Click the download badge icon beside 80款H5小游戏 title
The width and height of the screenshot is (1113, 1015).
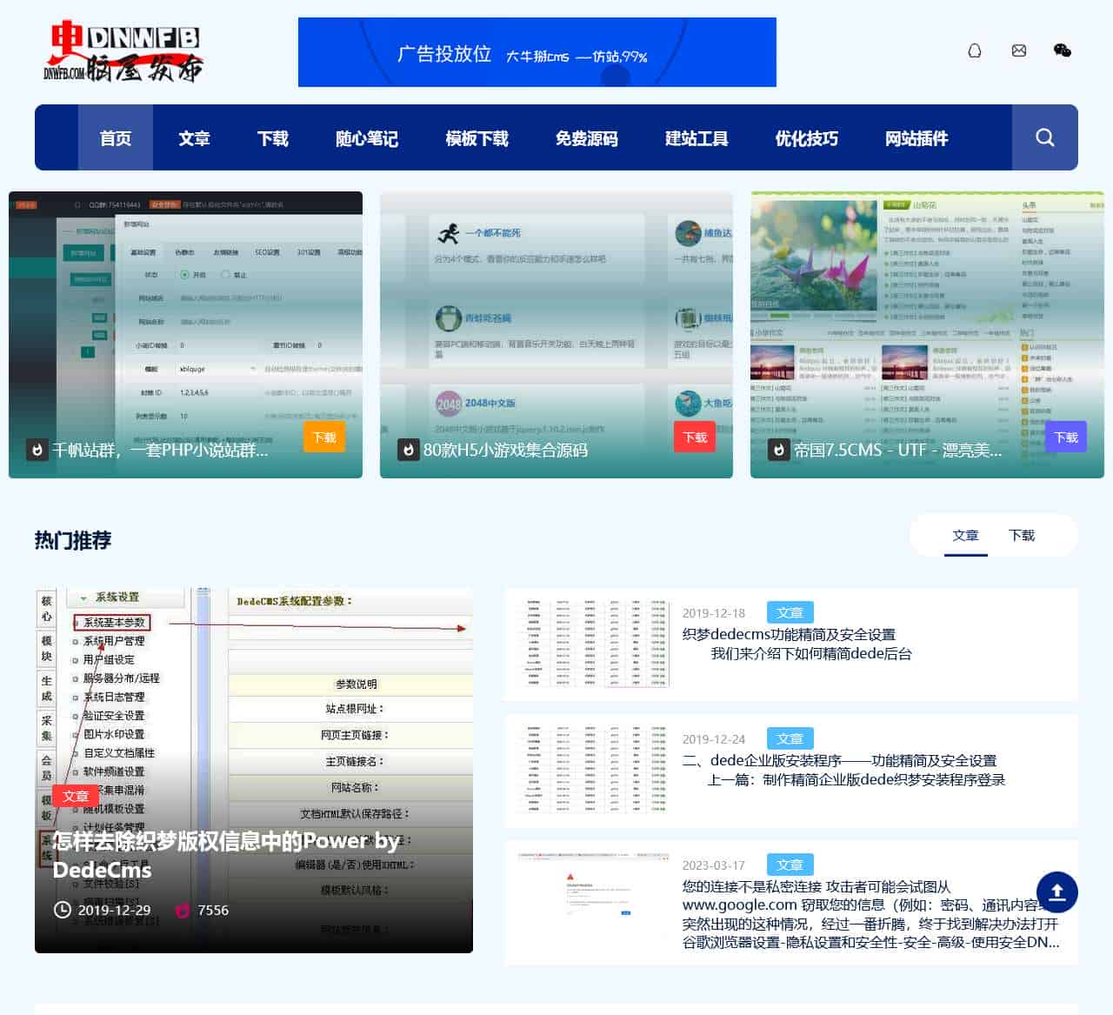[407, 451]
